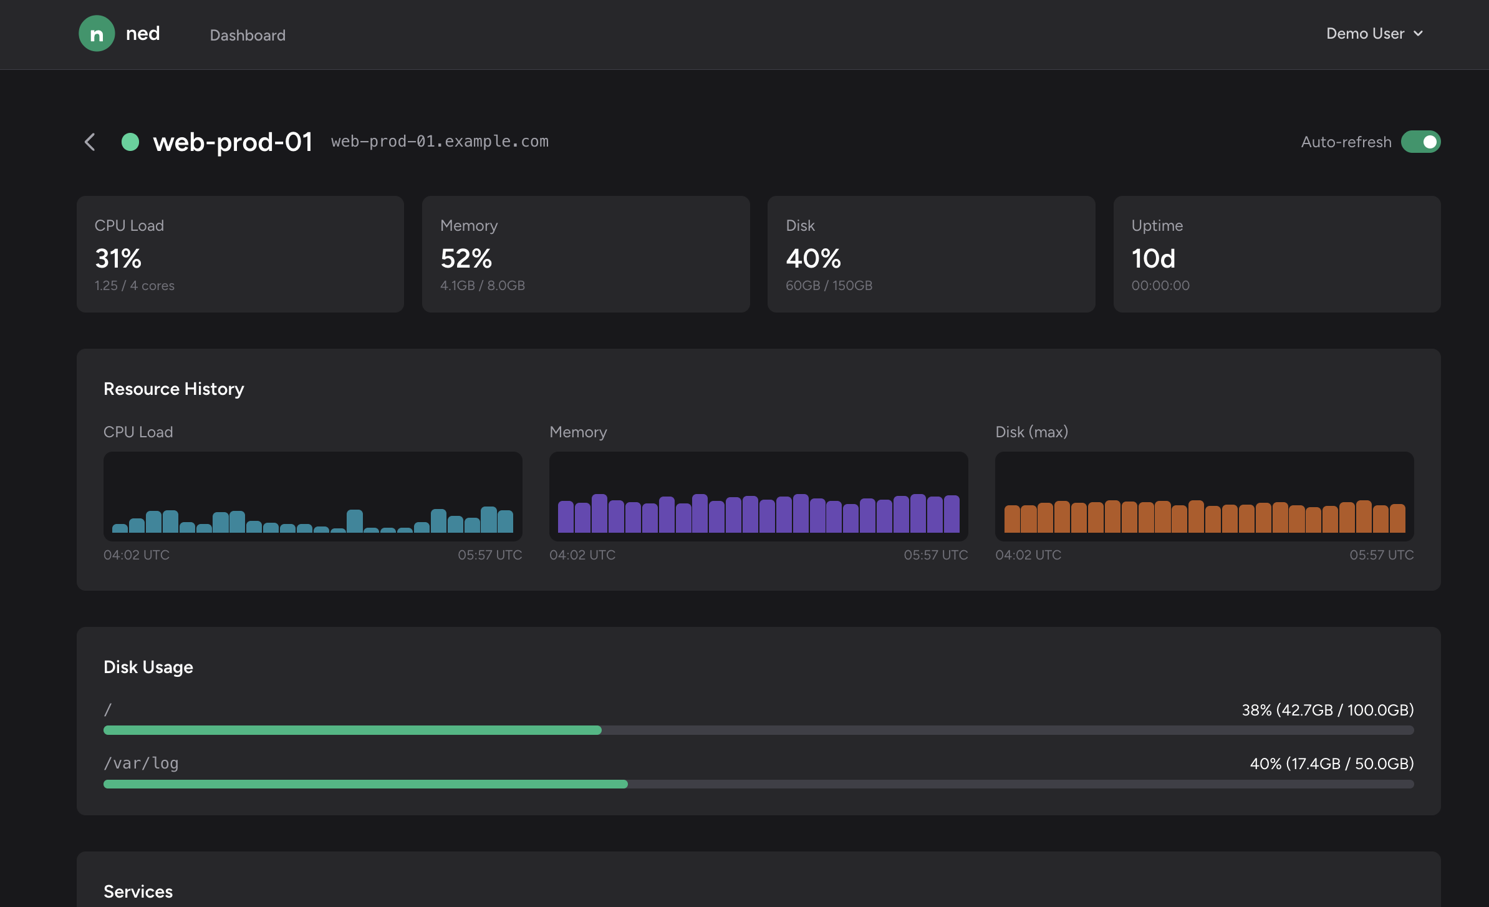Click the orange Disk (max) history chart

coord(1204,496)
